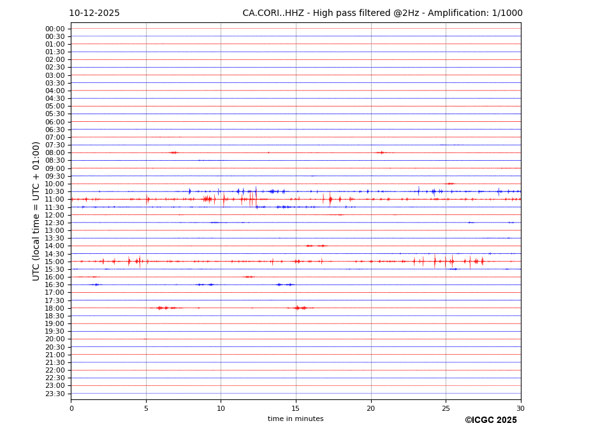Click the x-axis tick label 30

tap(521, 408)
